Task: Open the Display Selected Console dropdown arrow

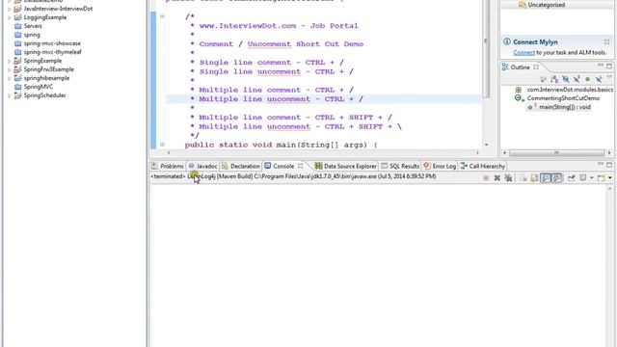Action: pos(591,177)
